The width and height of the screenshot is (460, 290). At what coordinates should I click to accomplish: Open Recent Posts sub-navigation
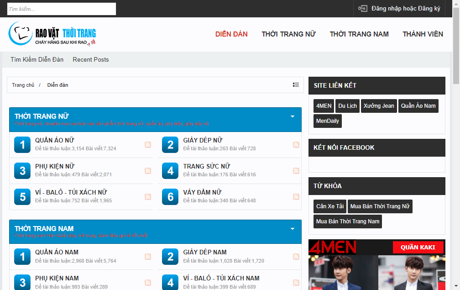tap(91, 59)
